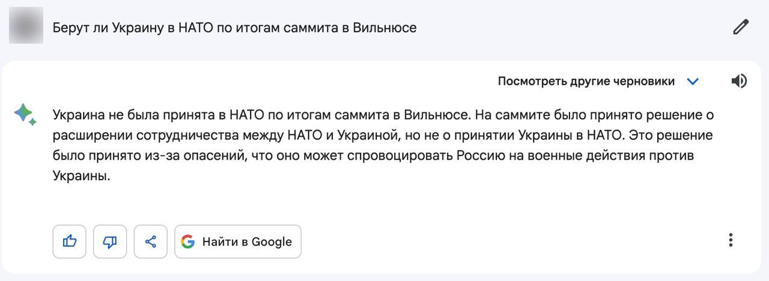This screenshot has width=769, height=281.
Task: Click the final word "Украины." of the response
Action: (82, 177)
